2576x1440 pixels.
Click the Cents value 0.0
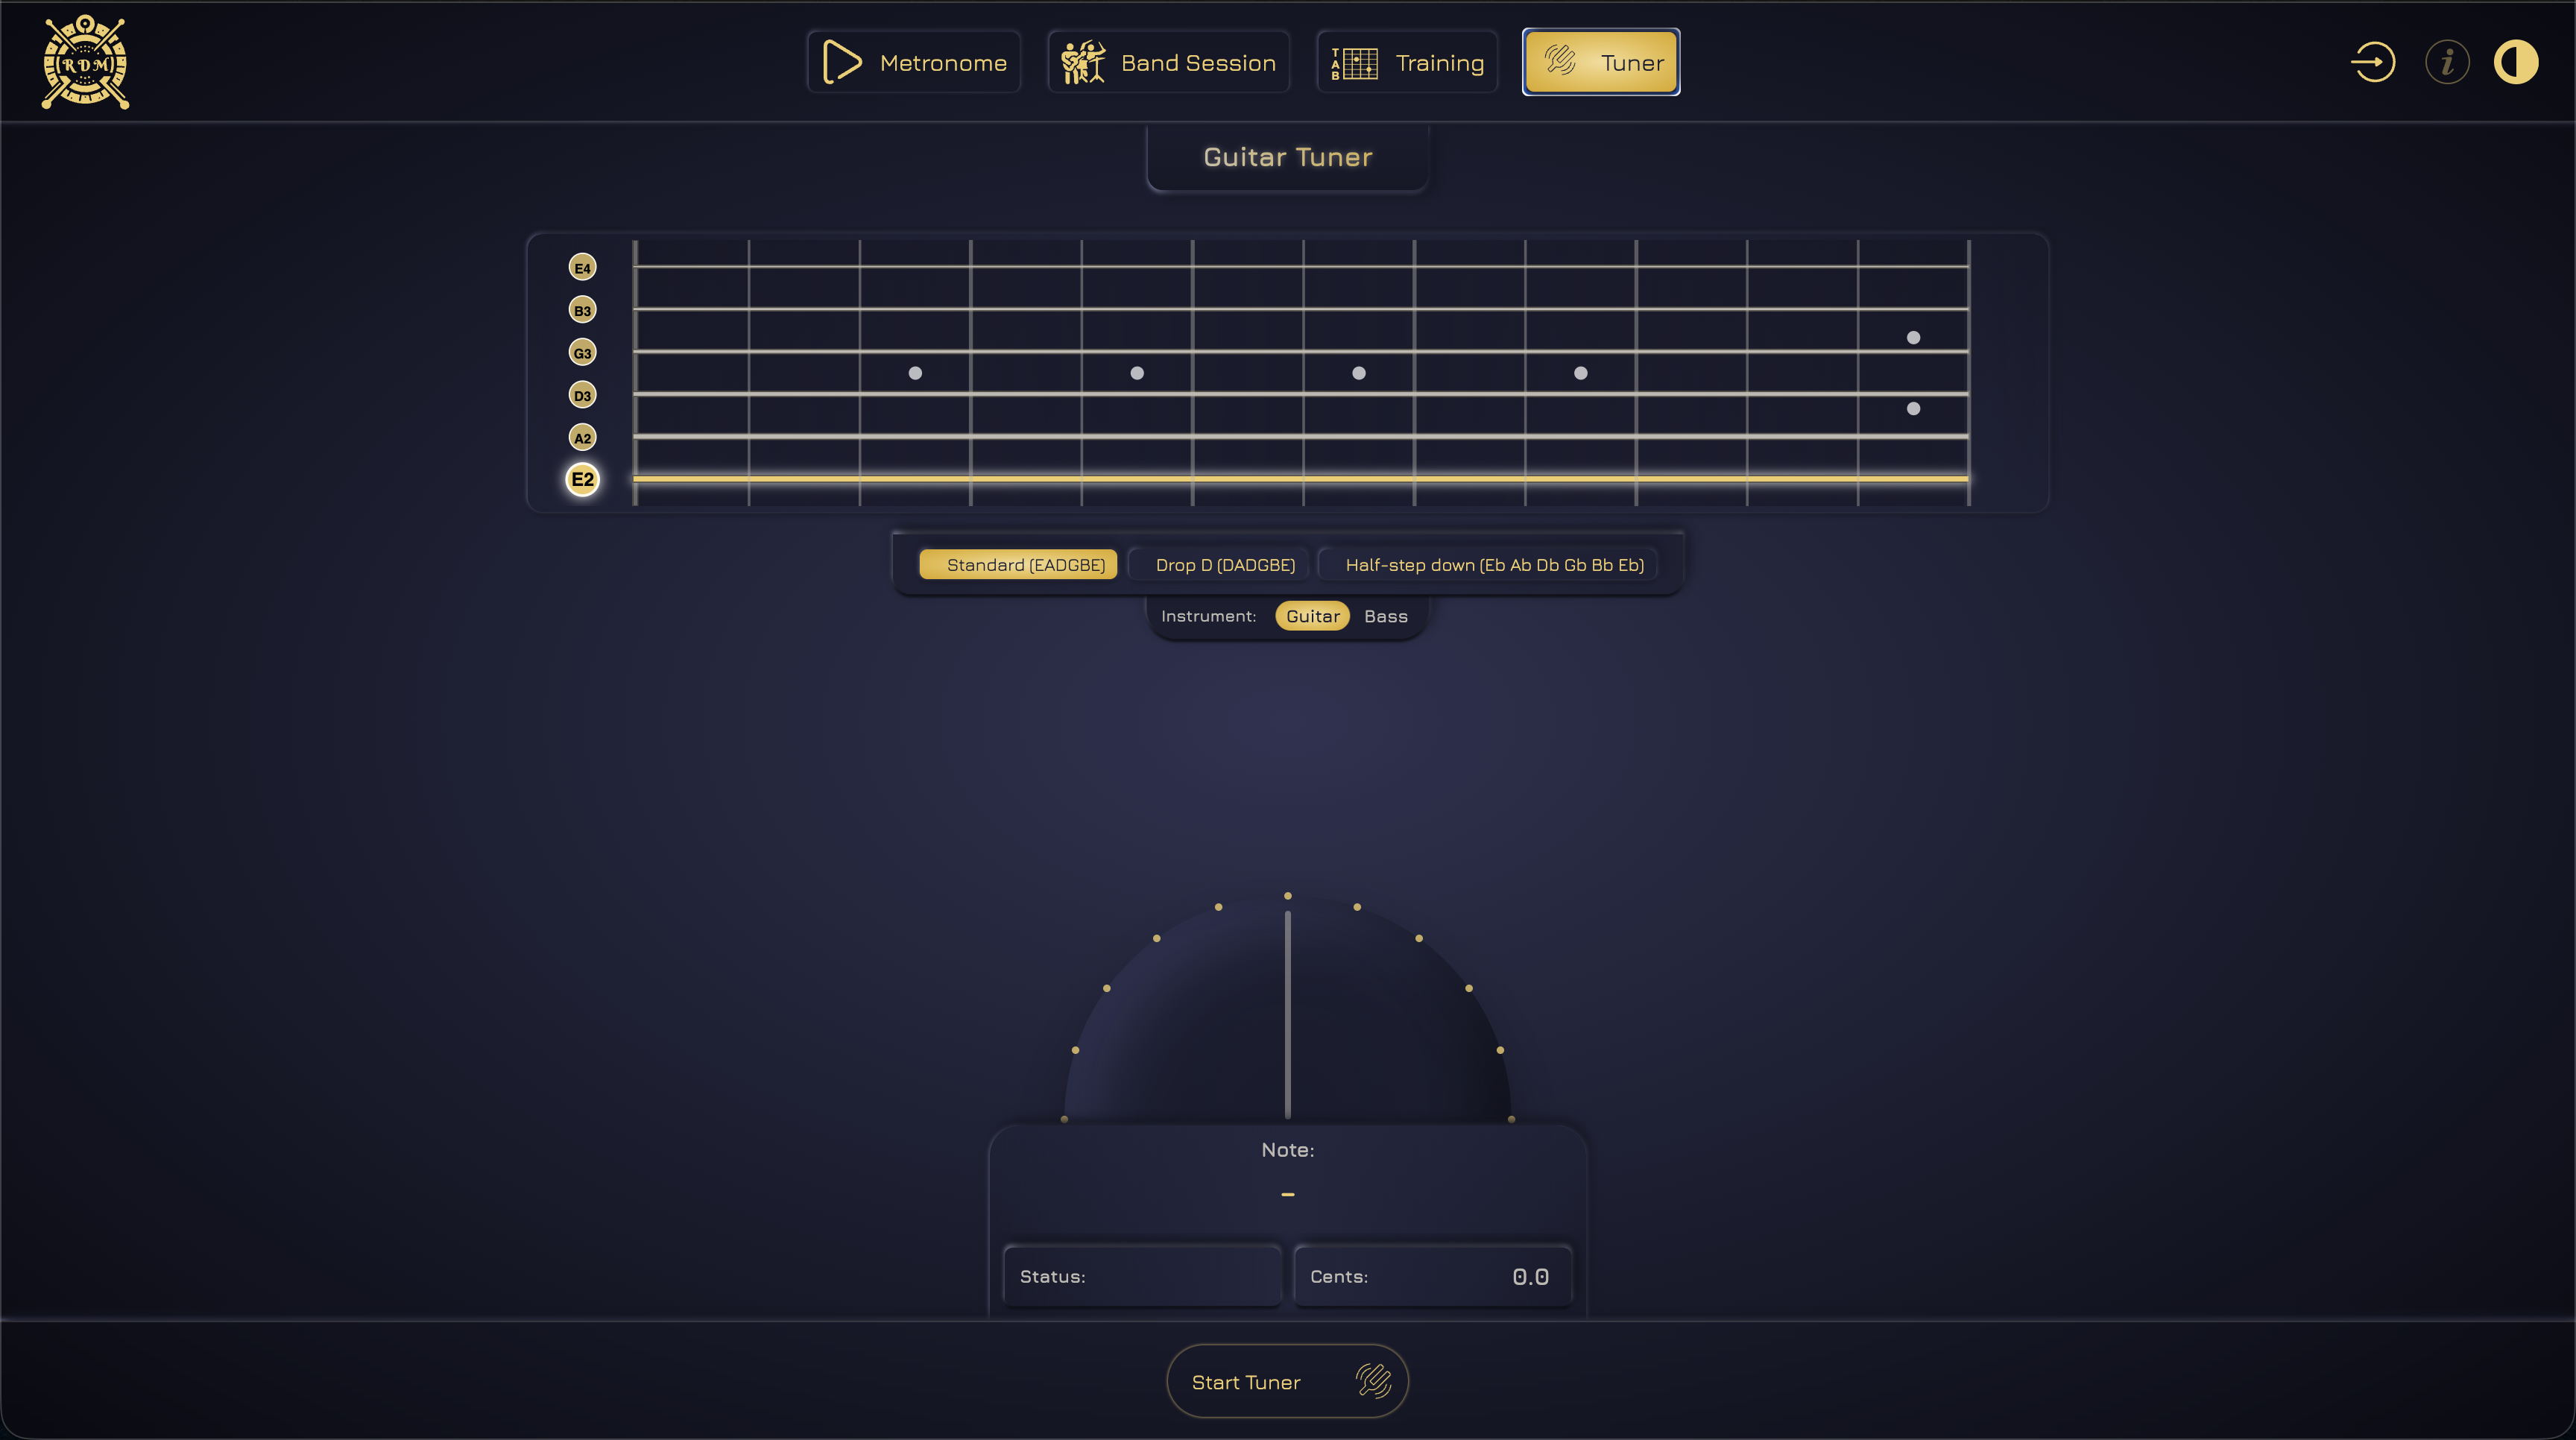coord(1530,1276)
